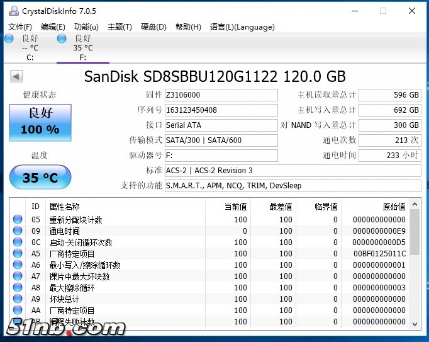Image resolution: width=429 pixels, height=342 pixels.
Task: Select the row 裸片中最大坏块数
Action: [x=210, y=276]
